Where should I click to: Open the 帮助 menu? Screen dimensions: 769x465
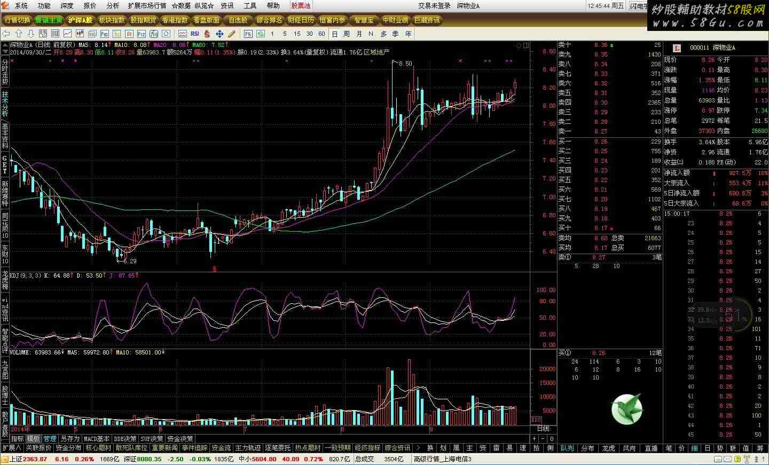[x=273, y=6]
